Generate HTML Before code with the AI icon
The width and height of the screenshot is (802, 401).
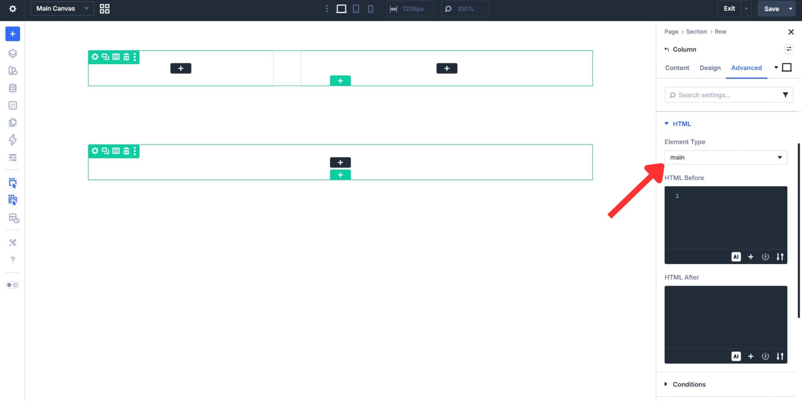(x=737, y=257)
